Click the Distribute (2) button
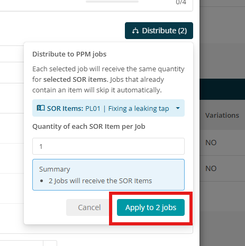 coord(159,31)
